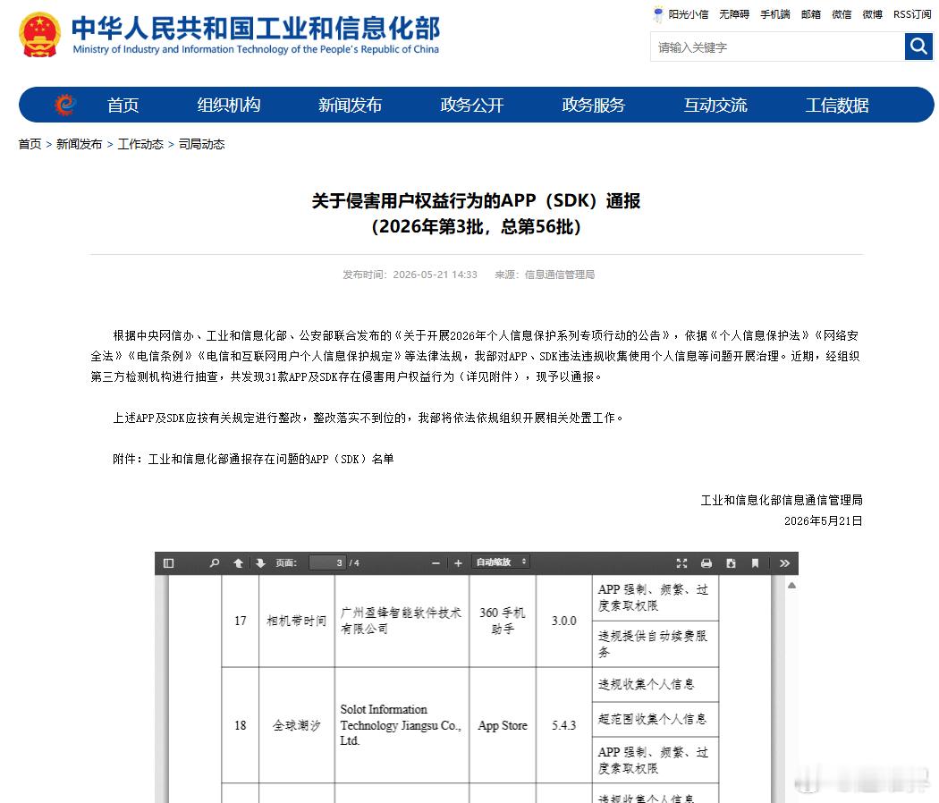
Task: Open PDF viewer secondary tools menu
Action: click(x=784, y=562)
